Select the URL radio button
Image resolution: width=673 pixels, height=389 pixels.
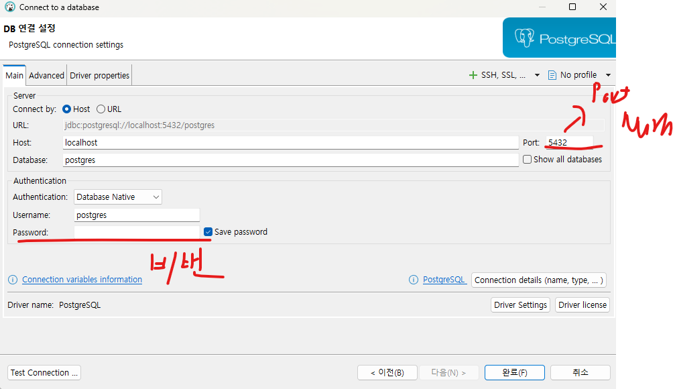click(x=101, y=109)
